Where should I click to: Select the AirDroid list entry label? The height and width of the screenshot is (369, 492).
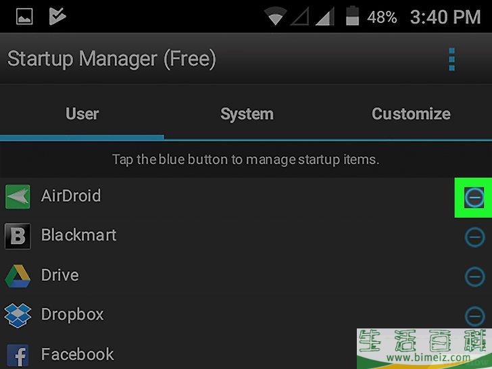click(71, 196)
